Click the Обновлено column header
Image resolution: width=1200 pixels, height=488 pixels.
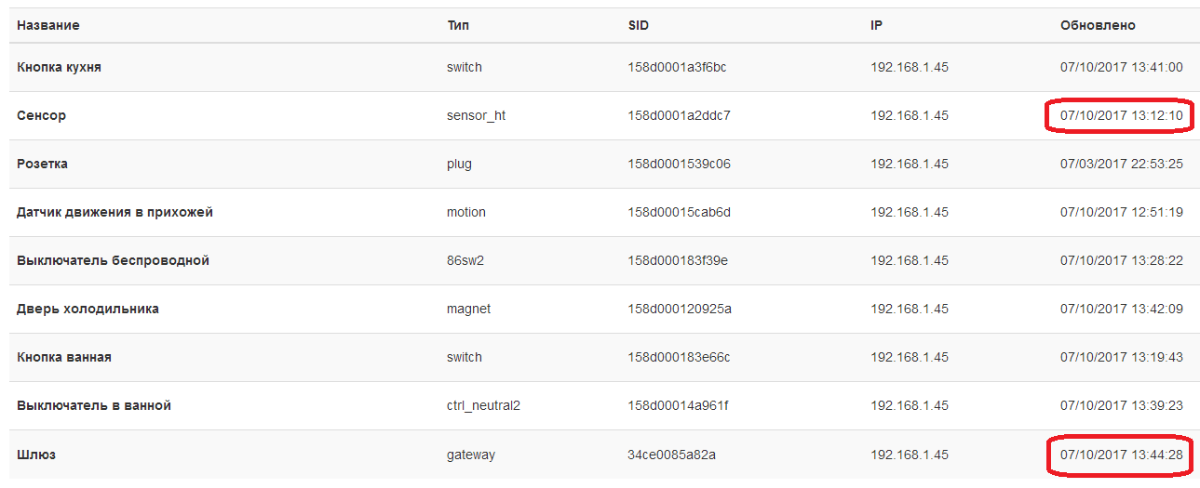click(1098, 26)
